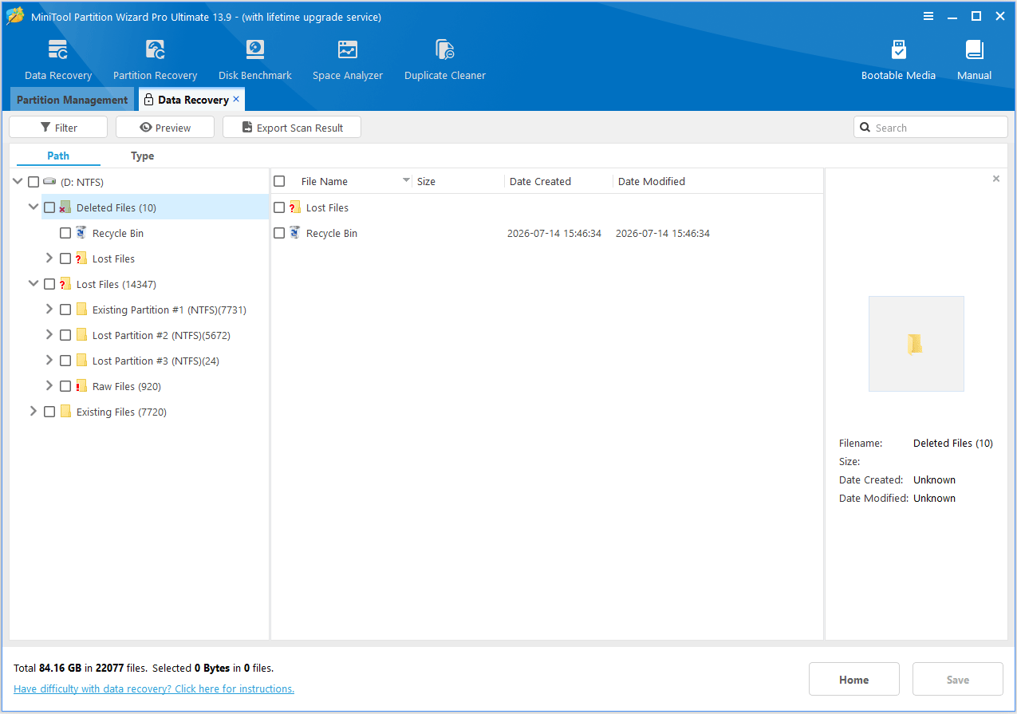The width and height of the screenshot is (1017, 714).
Task: Launch Duplicate Cleaner tool
Action: (445, 50)
